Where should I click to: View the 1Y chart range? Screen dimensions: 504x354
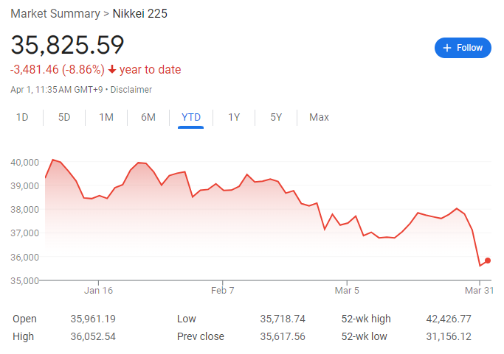coord(234,117)
